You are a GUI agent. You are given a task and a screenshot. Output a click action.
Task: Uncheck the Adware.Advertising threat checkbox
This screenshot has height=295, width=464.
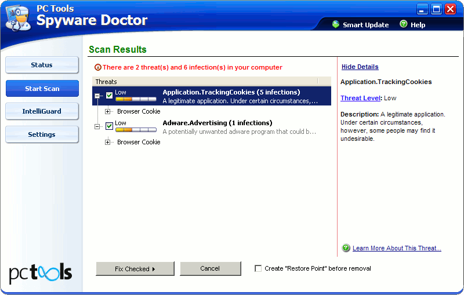[109, 126]
